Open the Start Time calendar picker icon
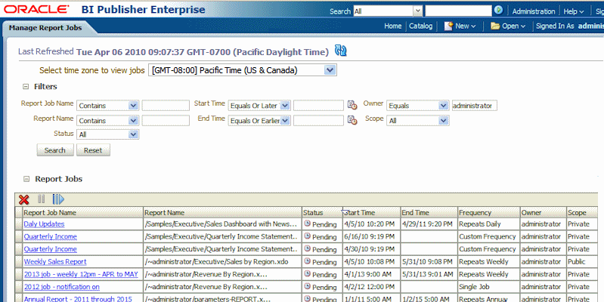Viewport: 604px width, 302px height. pyautogui.click(x=352, y=105)
